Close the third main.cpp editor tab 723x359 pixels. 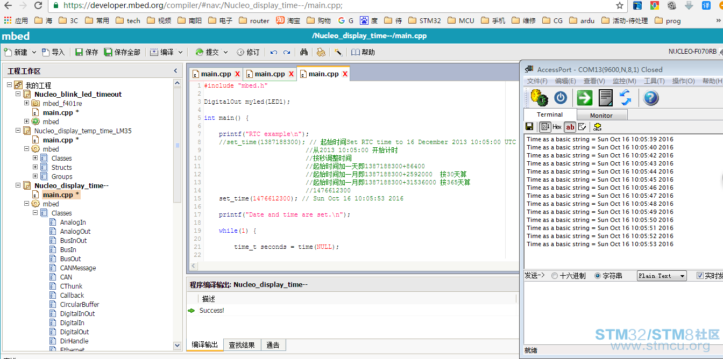345,74
